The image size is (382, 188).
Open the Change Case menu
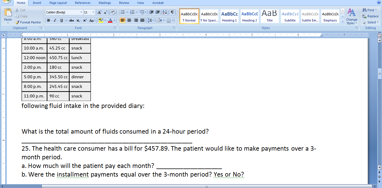click(x=92, y=20)
